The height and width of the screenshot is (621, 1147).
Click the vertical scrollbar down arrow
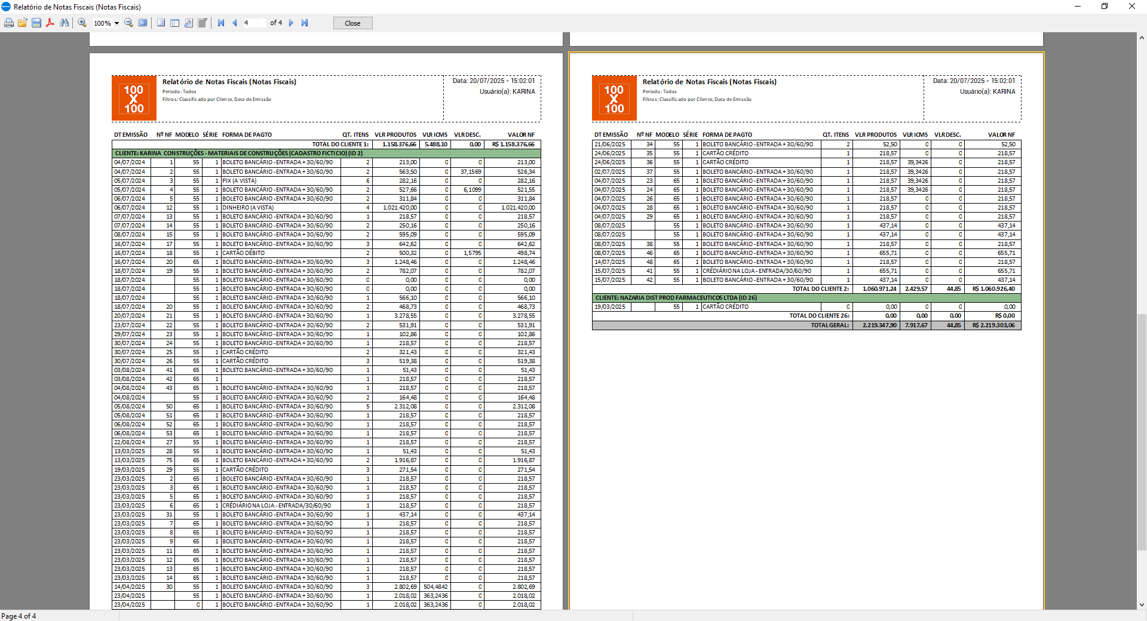pyautogui.click(x=1142, y=604)
